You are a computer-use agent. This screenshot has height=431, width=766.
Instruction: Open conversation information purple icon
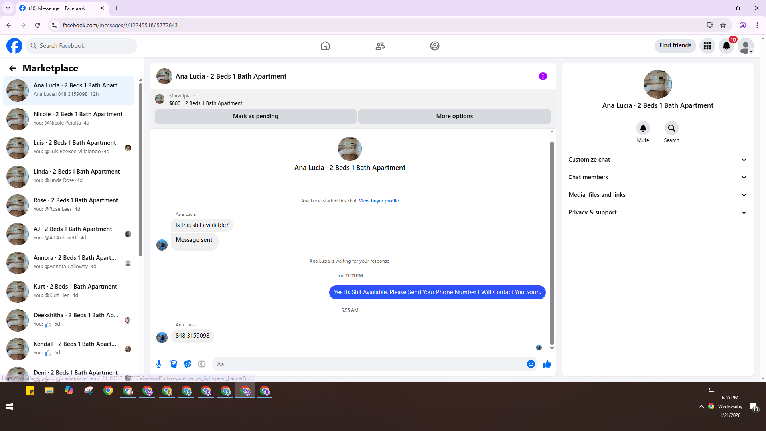(543, 76)
